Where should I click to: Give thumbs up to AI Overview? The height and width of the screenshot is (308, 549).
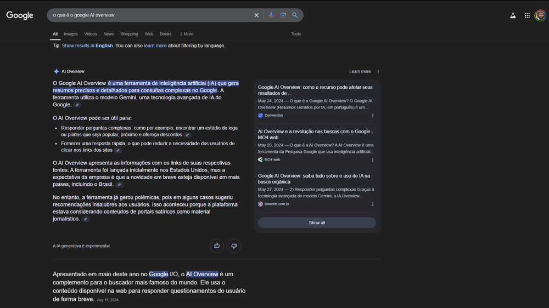(x=217, y=246)
